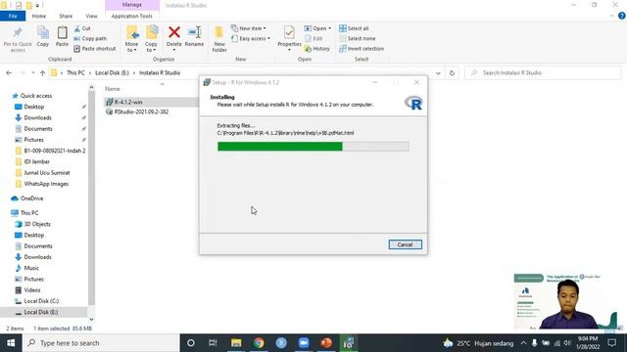Cancel the R for Windows setup
This screenshot has width=627, height=352.
click(x=405, y=244)
